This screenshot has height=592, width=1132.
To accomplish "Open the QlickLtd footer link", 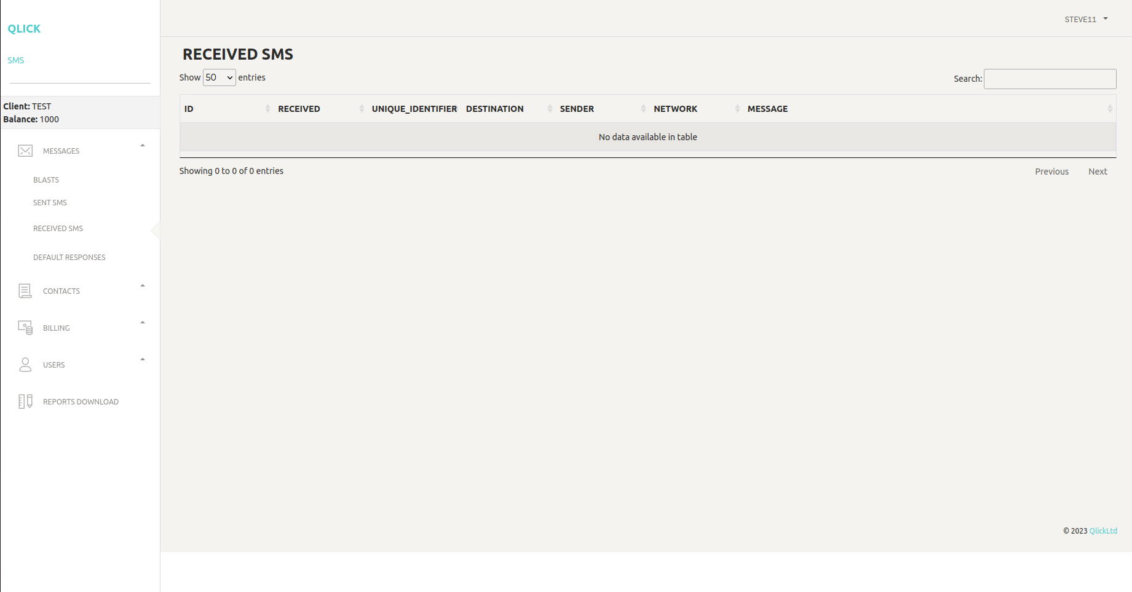I will pyautogui.click(x=1103, y=531).
